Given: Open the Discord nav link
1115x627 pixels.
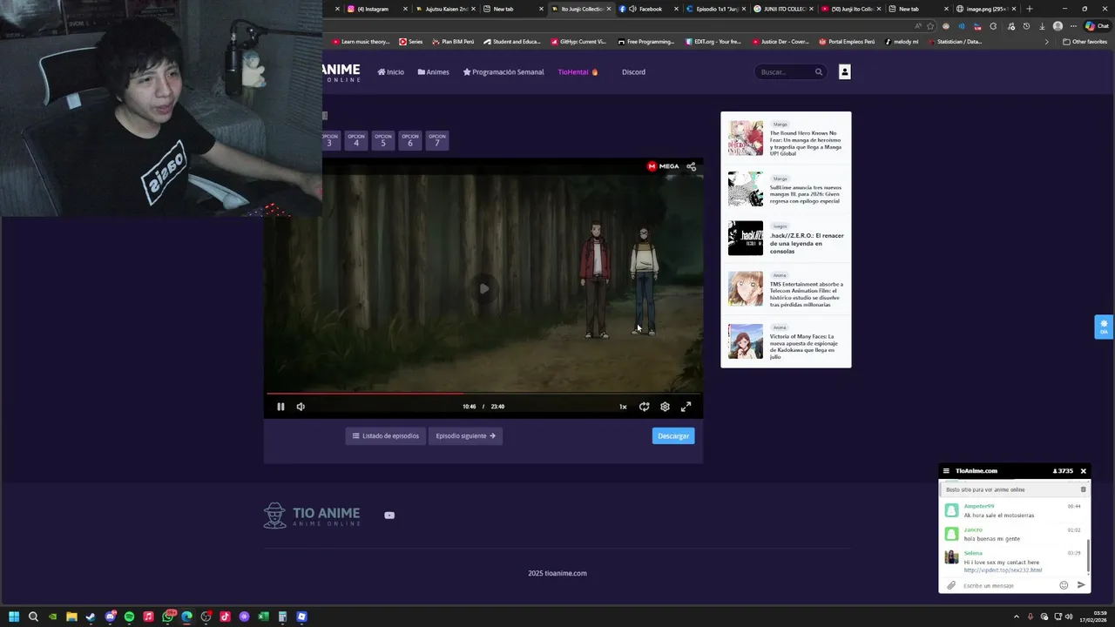Looking at the screenshot, I should coord(633,72).
